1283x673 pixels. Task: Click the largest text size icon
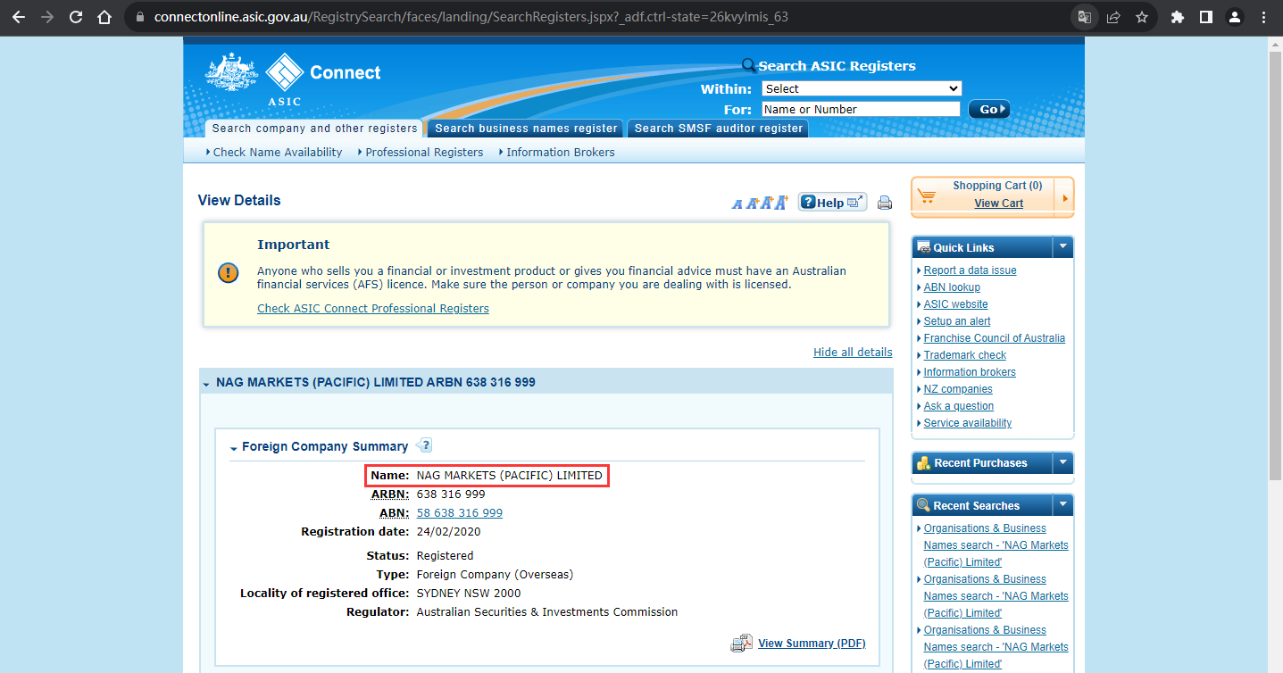[x=781, y=203]
